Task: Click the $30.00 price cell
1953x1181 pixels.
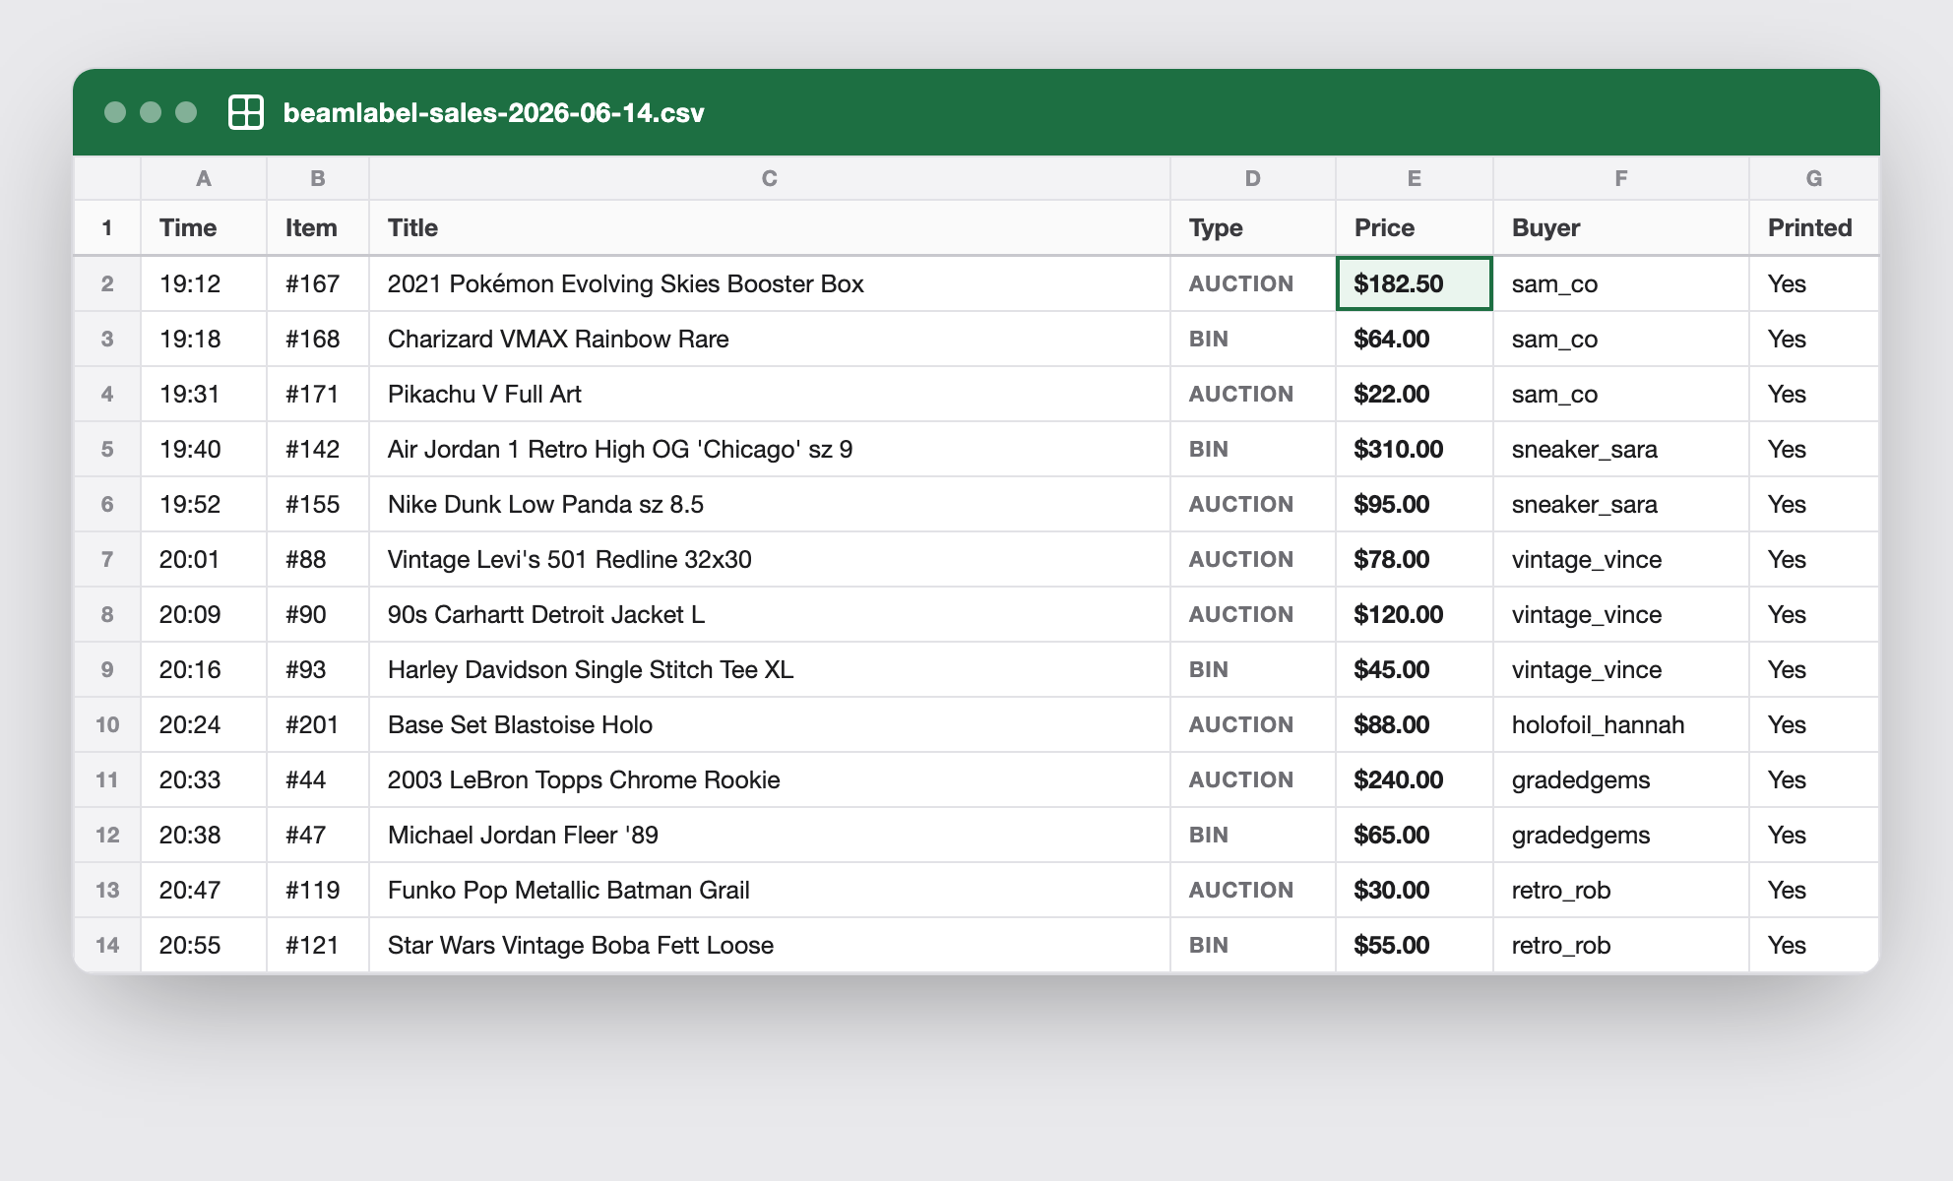Action: point(1415,890)
